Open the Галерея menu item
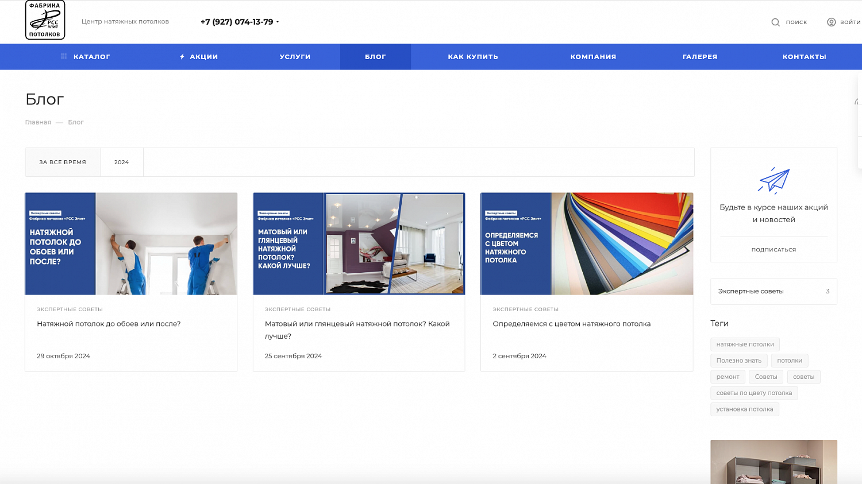The image size is (862, 484). coord(700,57)
